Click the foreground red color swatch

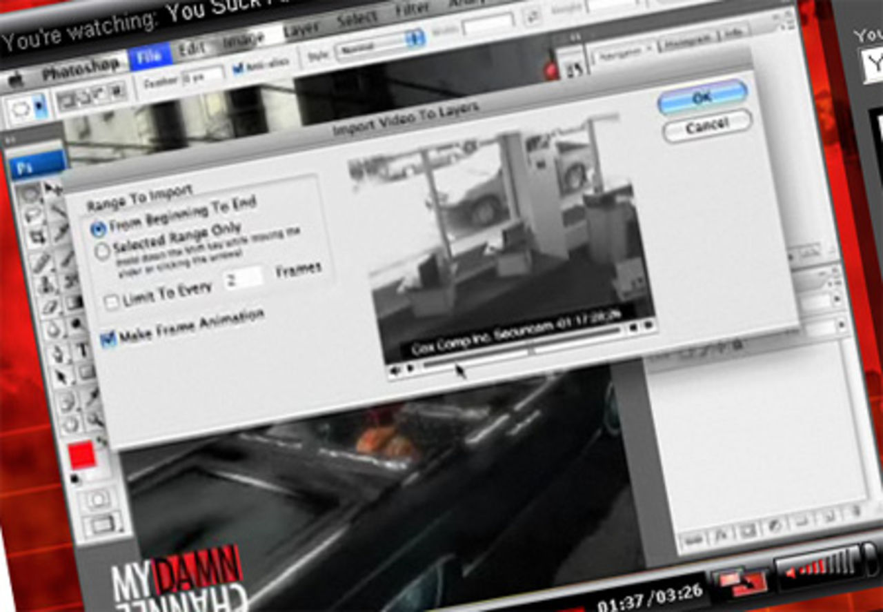click(82, 456)
